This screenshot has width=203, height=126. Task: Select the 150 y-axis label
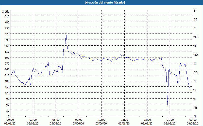[x=7, y=87]
